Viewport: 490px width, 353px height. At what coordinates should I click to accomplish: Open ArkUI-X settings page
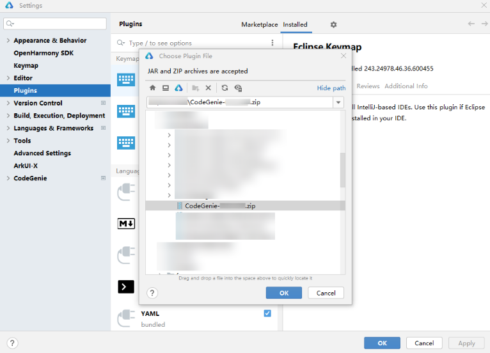click(26, 166)
